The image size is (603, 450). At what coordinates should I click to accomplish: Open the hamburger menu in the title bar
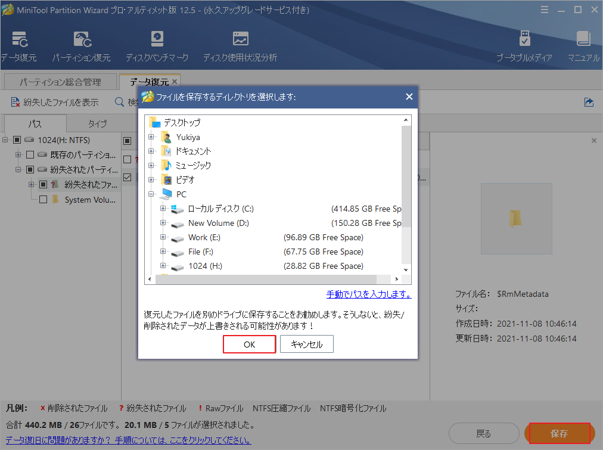click(x=545, y=10)
